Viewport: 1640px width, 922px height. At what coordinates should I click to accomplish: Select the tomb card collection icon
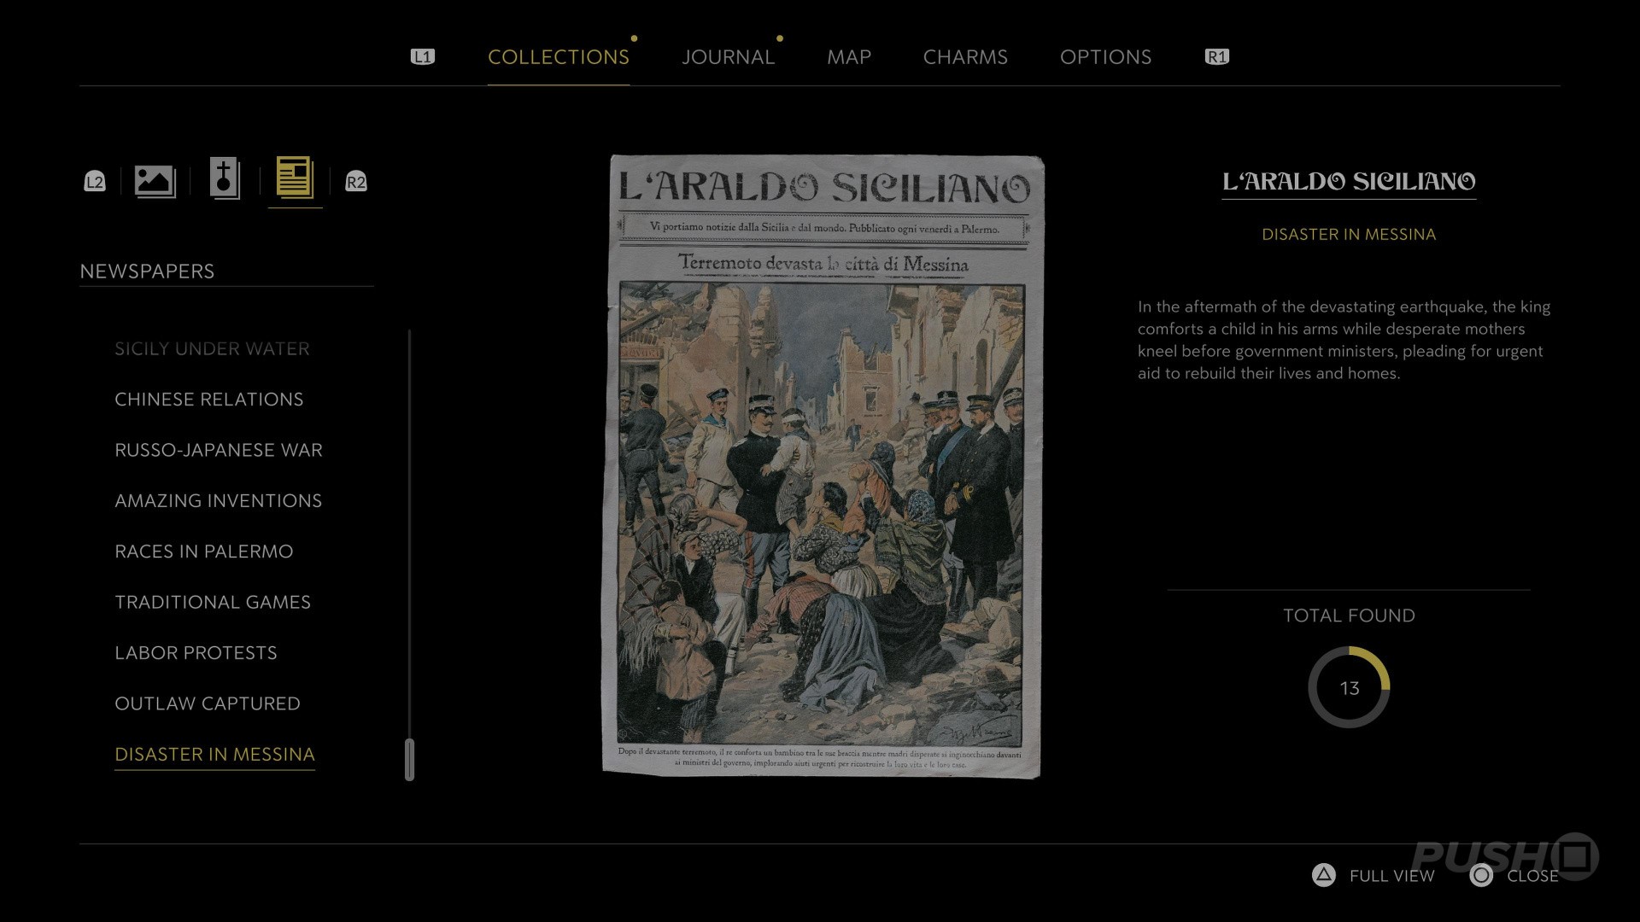pyautogui.click(x=225, y=179)
